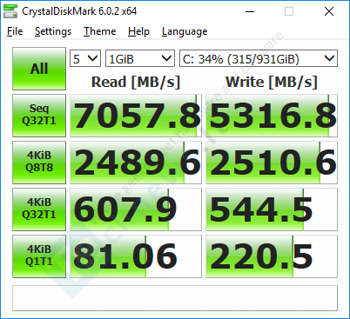
Task: Expand the C: drive selection dropdown
Action: coord(259,58)
